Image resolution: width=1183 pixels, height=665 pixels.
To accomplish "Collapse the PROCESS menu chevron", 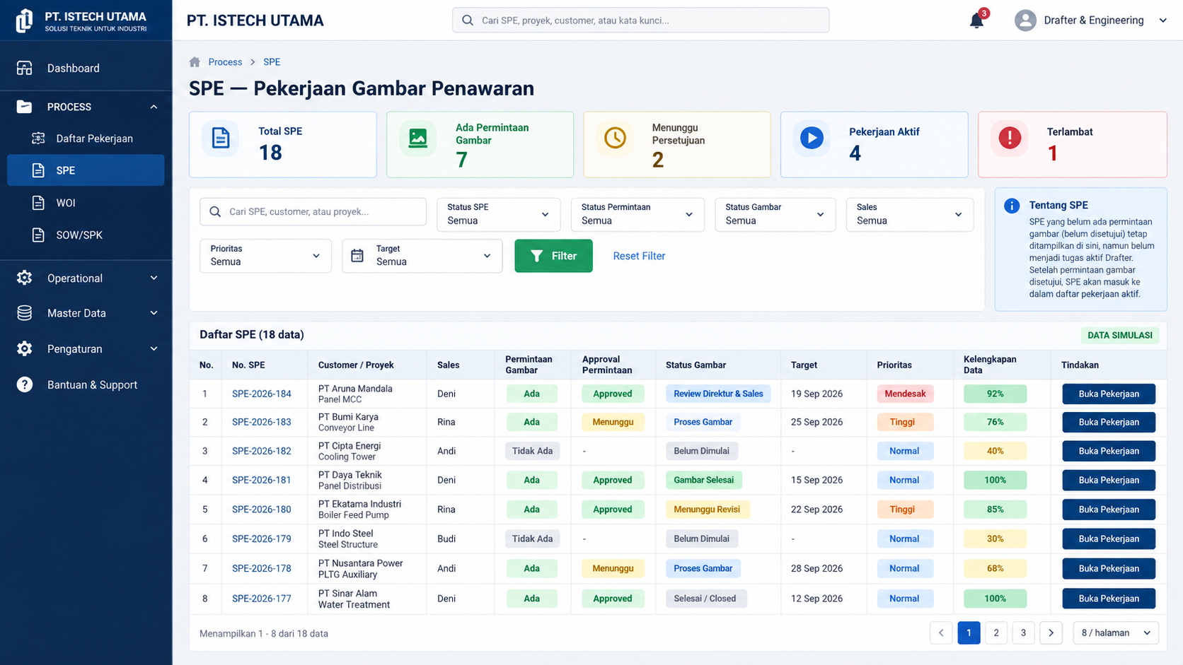I will pyautogui.click(x=154, y=107).
